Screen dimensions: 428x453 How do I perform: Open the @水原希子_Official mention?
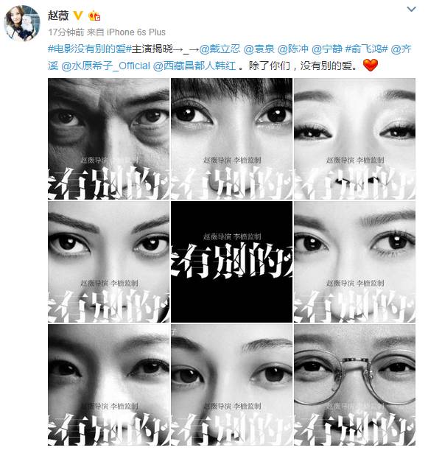click(x=106, y=66)
